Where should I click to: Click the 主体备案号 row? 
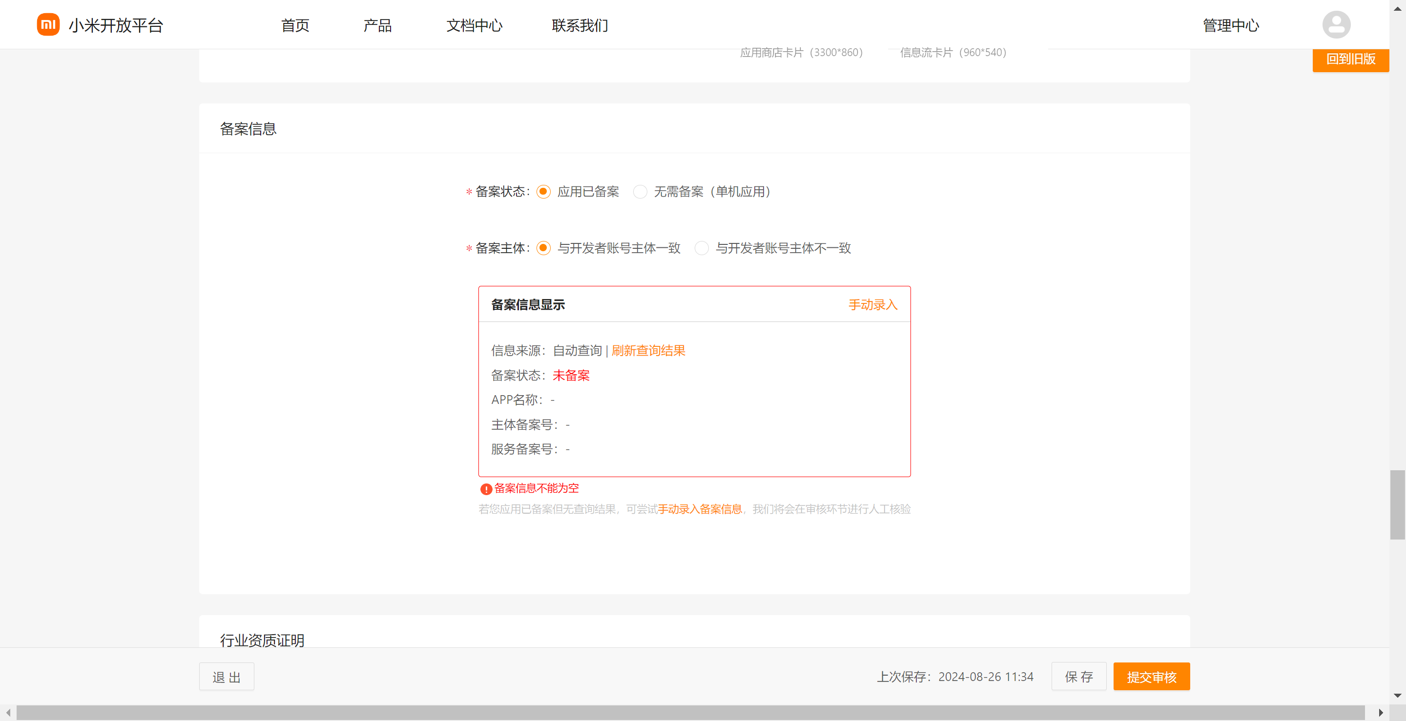tap(530, 424)
